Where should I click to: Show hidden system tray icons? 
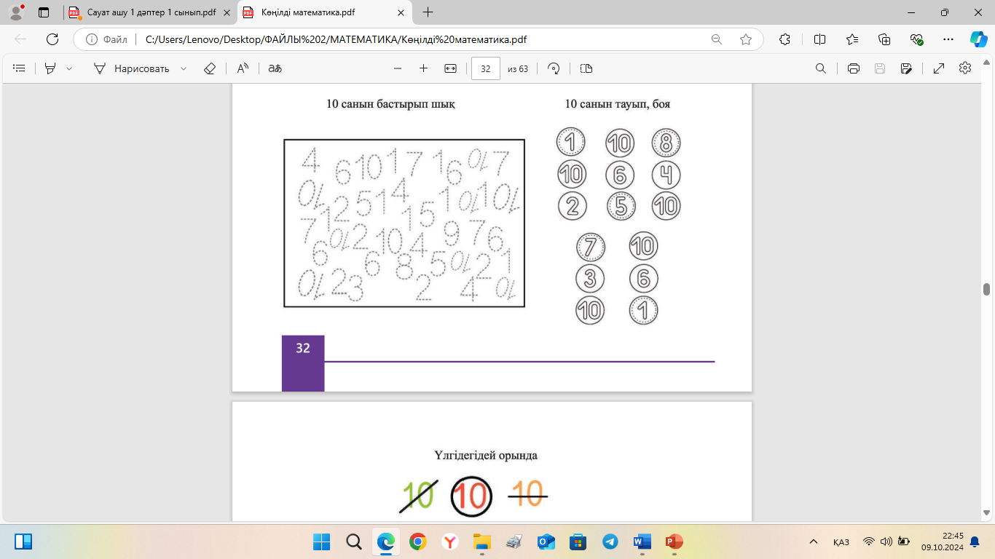point(814,542)
